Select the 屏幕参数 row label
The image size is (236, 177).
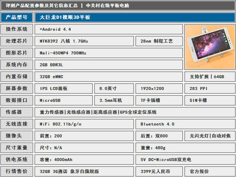pyautogui.click(x=17, y=88)
